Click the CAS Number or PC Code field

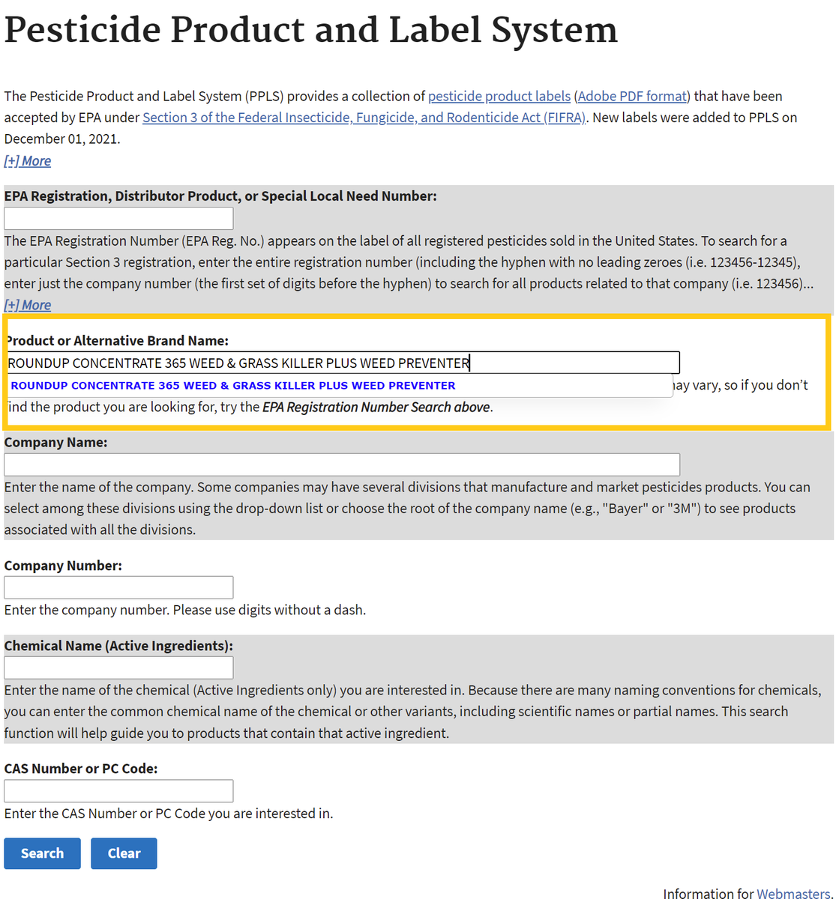point(118,791)
